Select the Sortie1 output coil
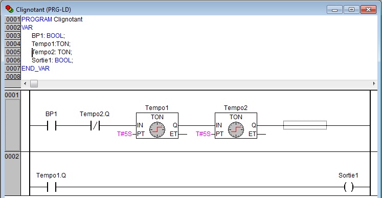 (348, 187)
